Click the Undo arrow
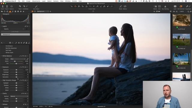 [24, 6]
